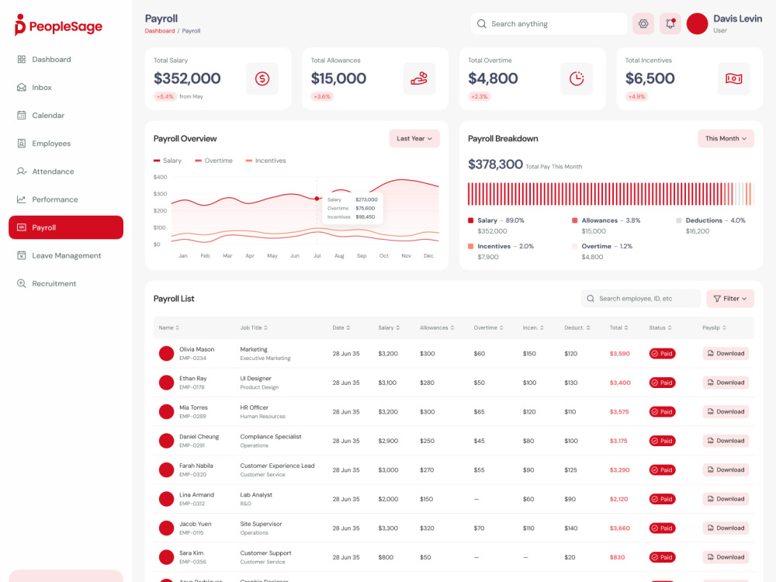The image size is (776, 582).
Task: Click the Jul data point on the chart
Action: tap(317, 199)
